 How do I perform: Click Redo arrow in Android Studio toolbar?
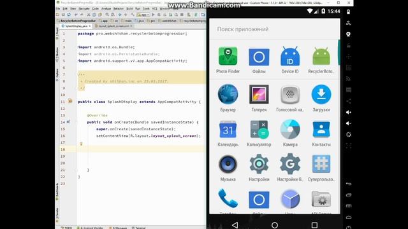81,15
